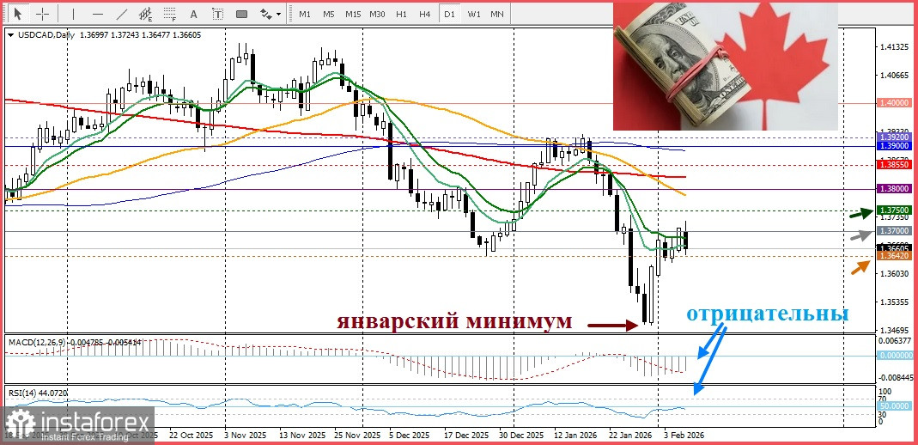Click the 1.39200 price level label
The height and width of the screenshot is (445, 918).
coord(895,137)
